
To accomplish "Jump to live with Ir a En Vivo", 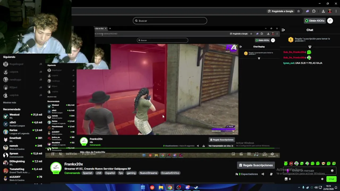I will [x=89, y=154].
